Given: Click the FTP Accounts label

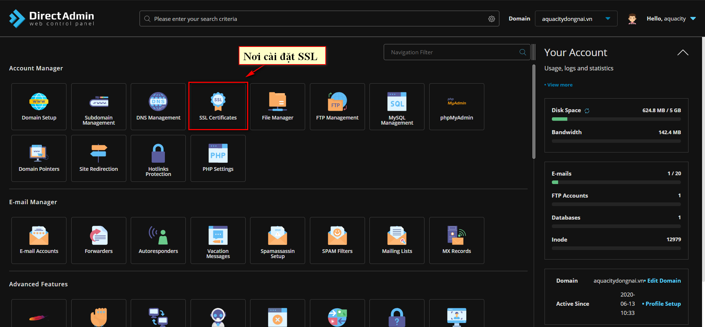Looking at the screenshot, I should pyautogui.click(x=570, y=196).
